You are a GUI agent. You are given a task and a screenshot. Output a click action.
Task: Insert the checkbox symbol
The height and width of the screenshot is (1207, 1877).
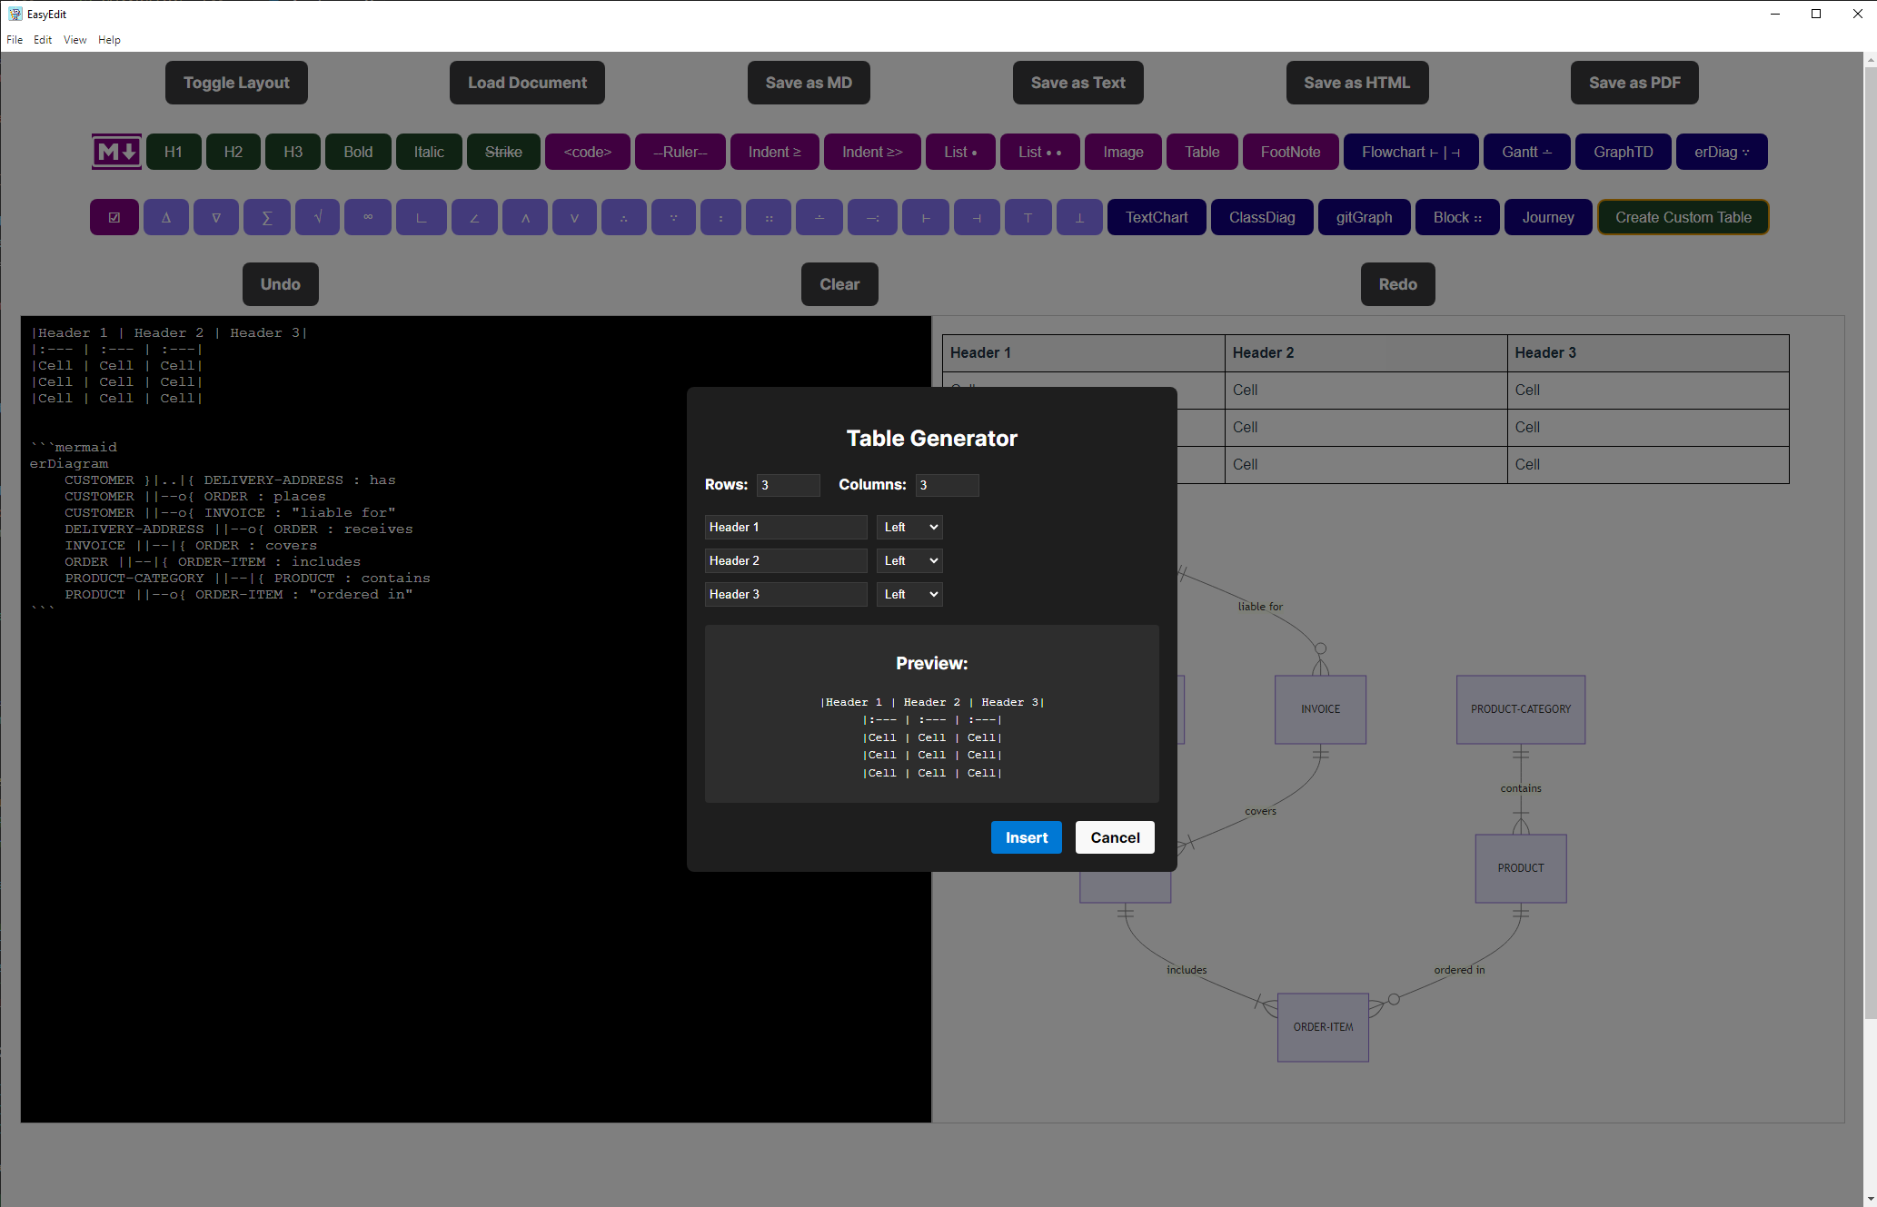[x=114, y=217]
